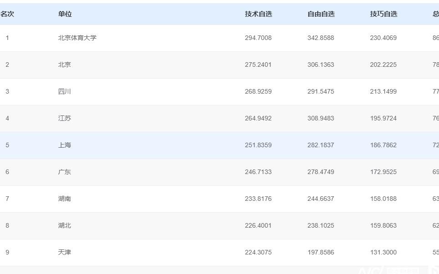439x274 pixels.
Task: Click the 湖南 team name
Action: [64, 199]
